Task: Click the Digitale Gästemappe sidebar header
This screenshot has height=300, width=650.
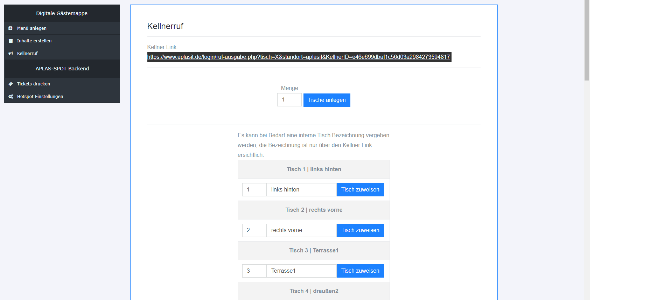Action: click(x=62, y=13)
